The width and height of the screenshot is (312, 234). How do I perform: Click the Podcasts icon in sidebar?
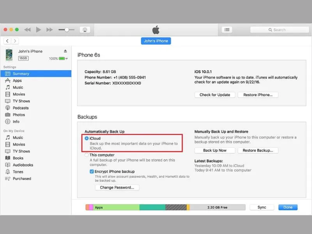(x=7, y=108)
